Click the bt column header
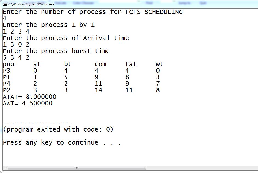The width and height of the screenshot is (258, 173). [68, 64]
